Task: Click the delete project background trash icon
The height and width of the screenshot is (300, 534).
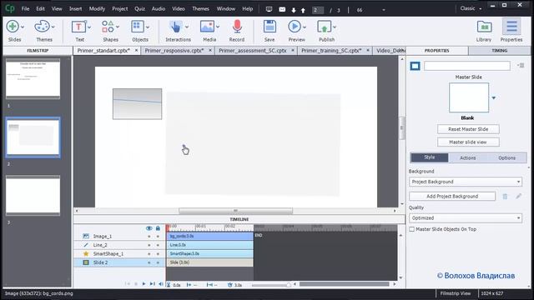Action: coord(505,197)
